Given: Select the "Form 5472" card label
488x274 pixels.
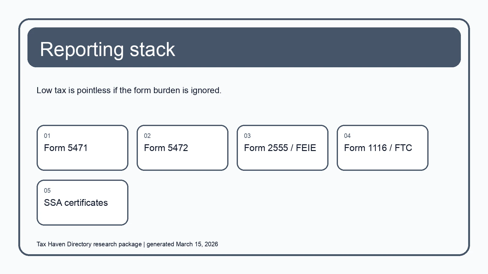Looking at the screenshot, I should (166, 148).
